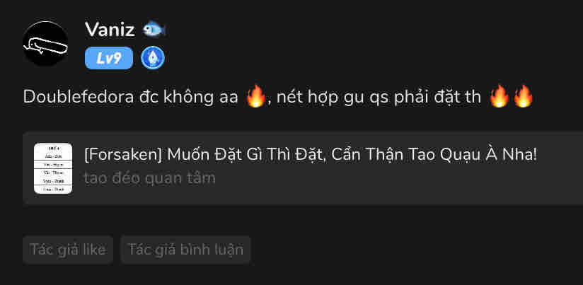
Task: Select the "tao đéo quan tâm" subtitle
Action: click(x=150, y=178)
